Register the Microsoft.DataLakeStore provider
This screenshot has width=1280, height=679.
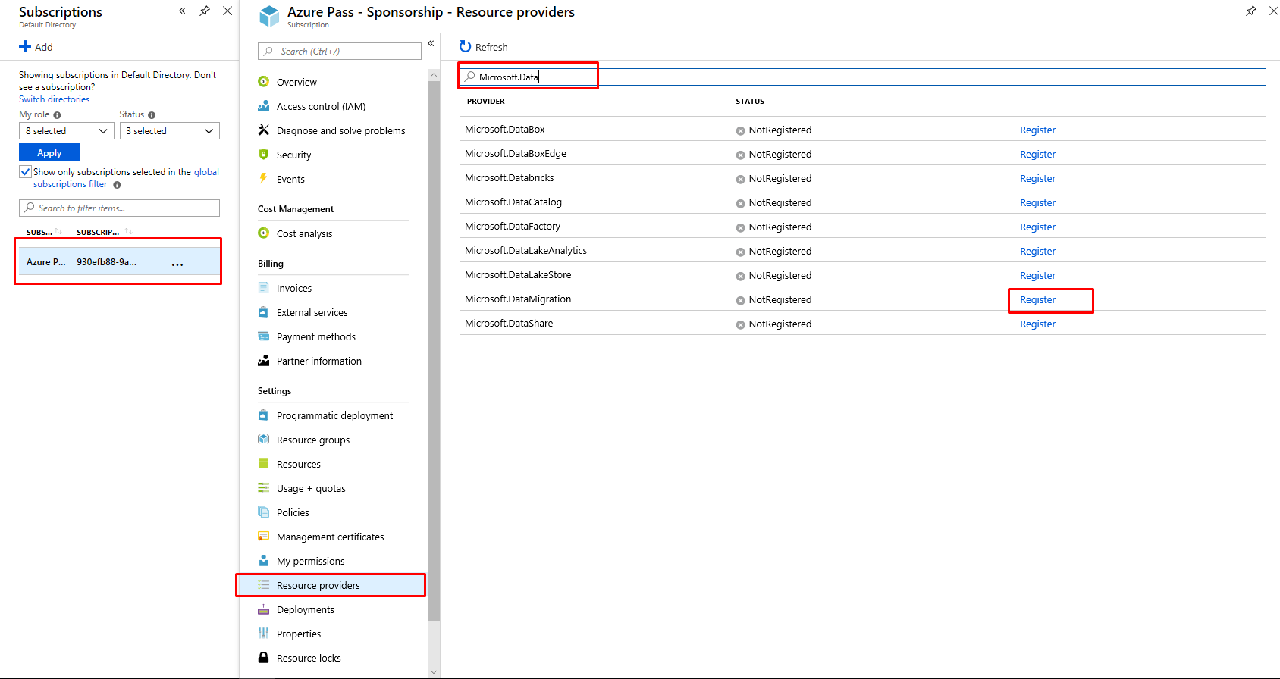[1037, 276]
